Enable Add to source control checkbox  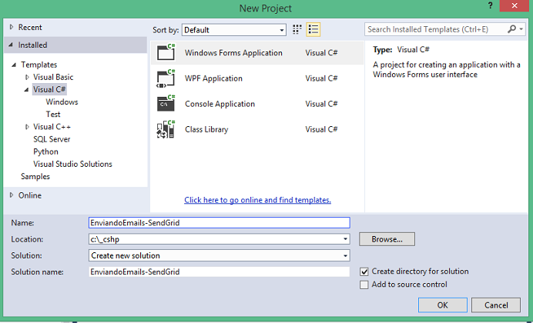pos(364,285)
